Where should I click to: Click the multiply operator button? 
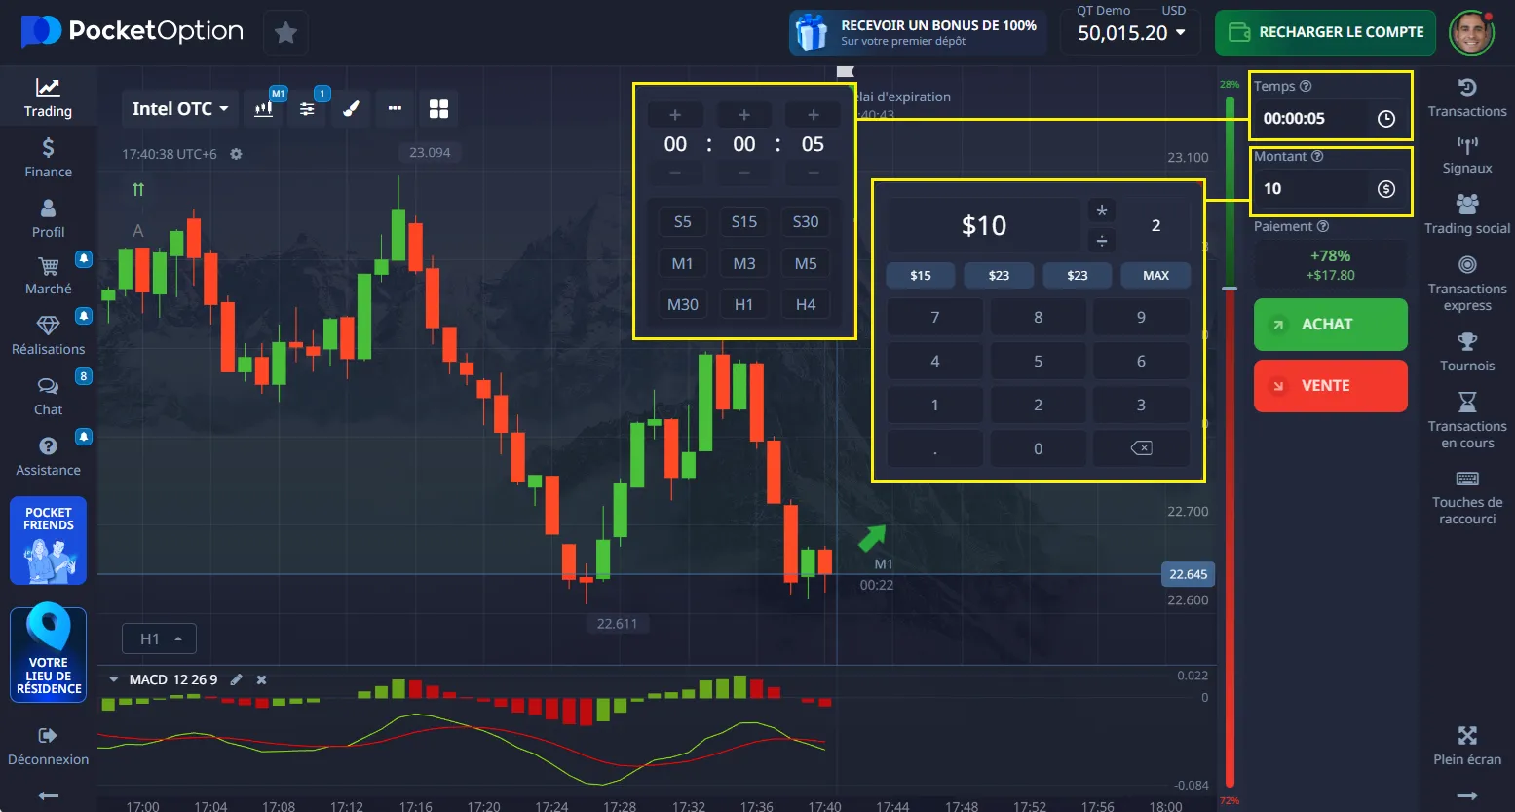[1102, 212]
